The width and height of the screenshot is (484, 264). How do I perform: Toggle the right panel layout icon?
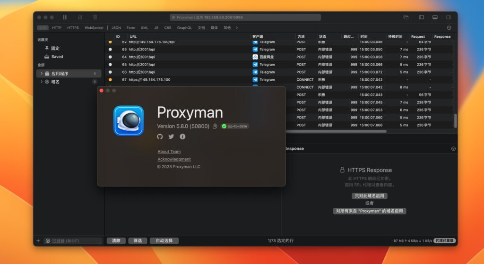[449, 17]
